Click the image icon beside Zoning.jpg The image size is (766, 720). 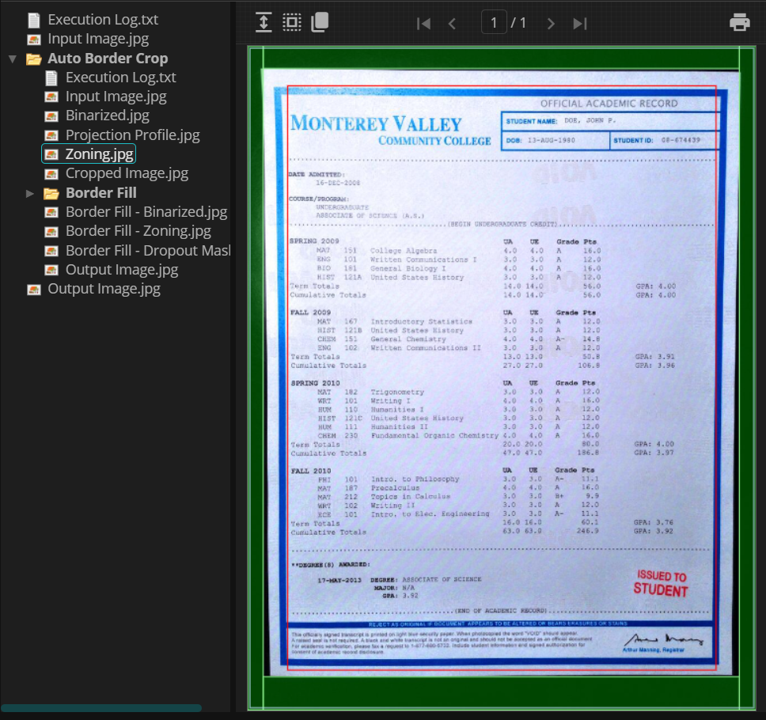tap(51, 154)
